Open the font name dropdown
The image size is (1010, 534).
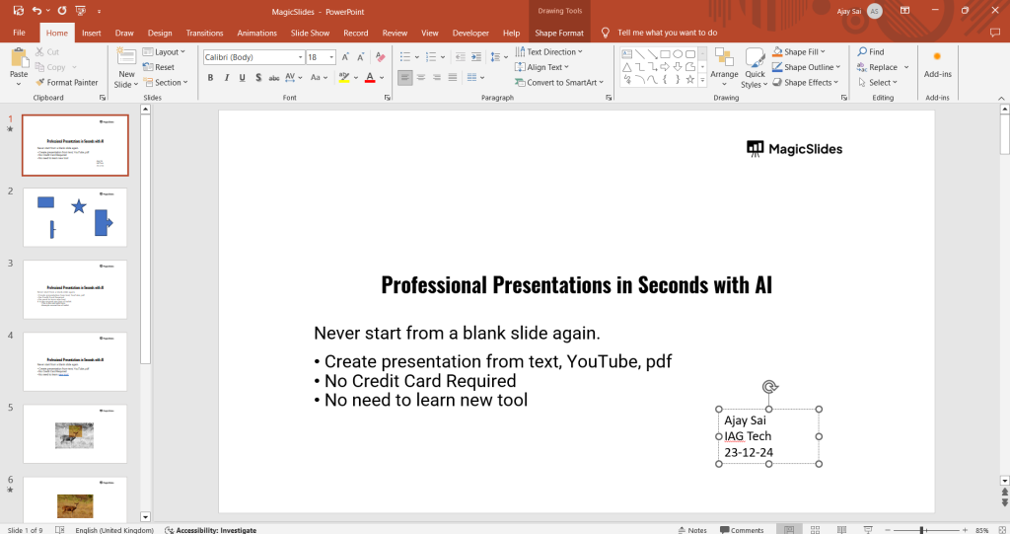click(300, 57)
